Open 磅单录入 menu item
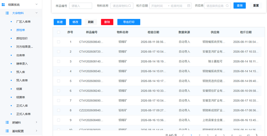This screenshot has width=267, height=136. 22,64
